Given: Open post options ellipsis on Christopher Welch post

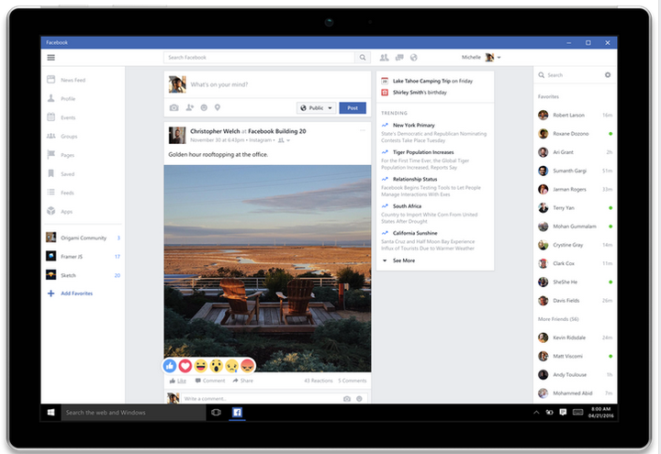Looking at the screenshot, I should (363, 130).
